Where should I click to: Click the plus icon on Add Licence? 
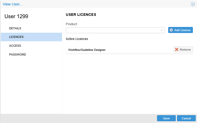pos(171,30)
